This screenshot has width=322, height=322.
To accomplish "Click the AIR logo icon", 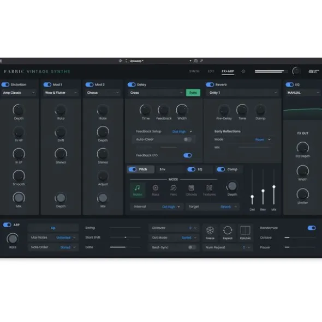I will (x=314, y=71).
